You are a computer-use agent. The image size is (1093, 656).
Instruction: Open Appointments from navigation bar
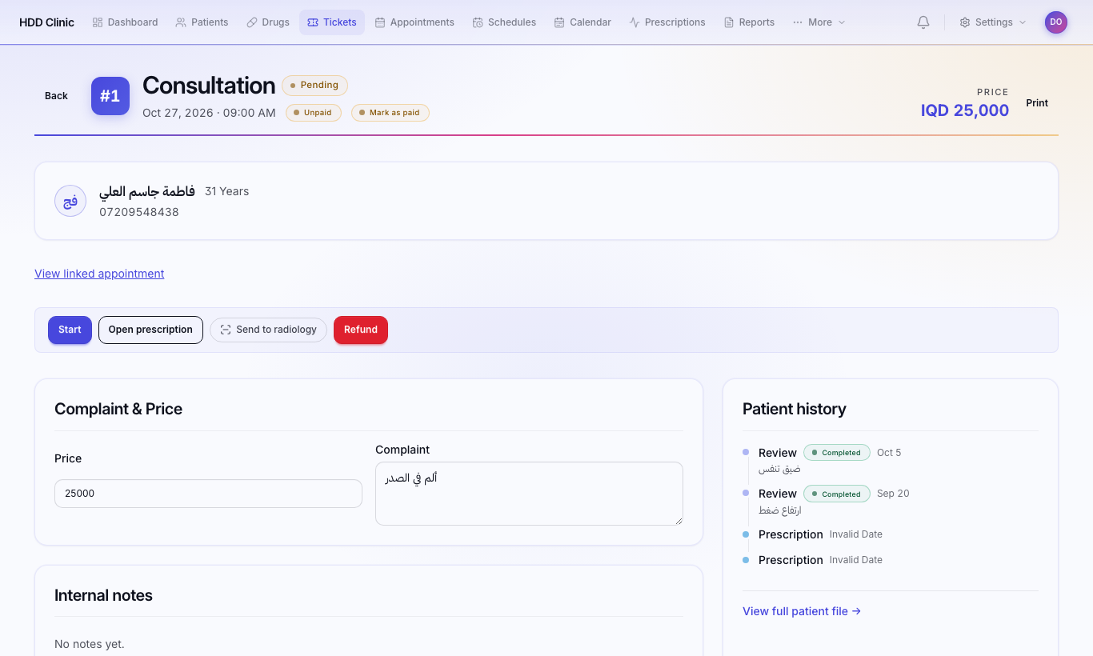(414, 22)
